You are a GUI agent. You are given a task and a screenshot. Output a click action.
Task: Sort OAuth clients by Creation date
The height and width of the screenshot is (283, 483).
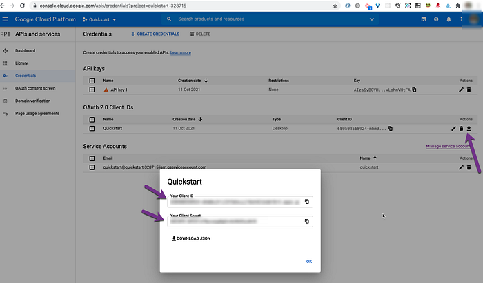[187, 119]
